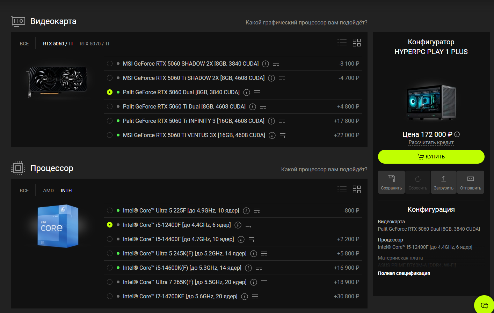Click the HYPERPC PLAY 1 PLUS computer image
Screen dimensions: 494x313
431,103
